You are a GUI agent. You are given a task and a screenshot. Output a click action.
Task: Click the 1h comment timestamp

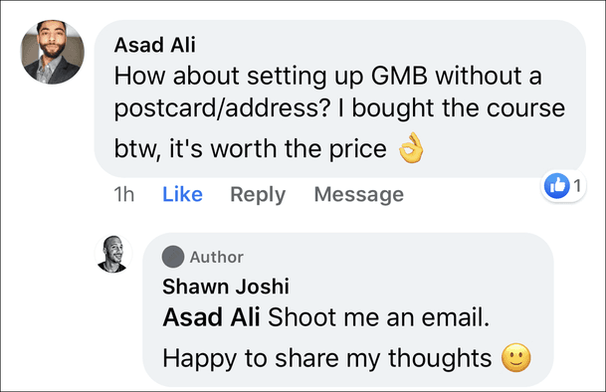pyautogui.click(x=123, y=194)
